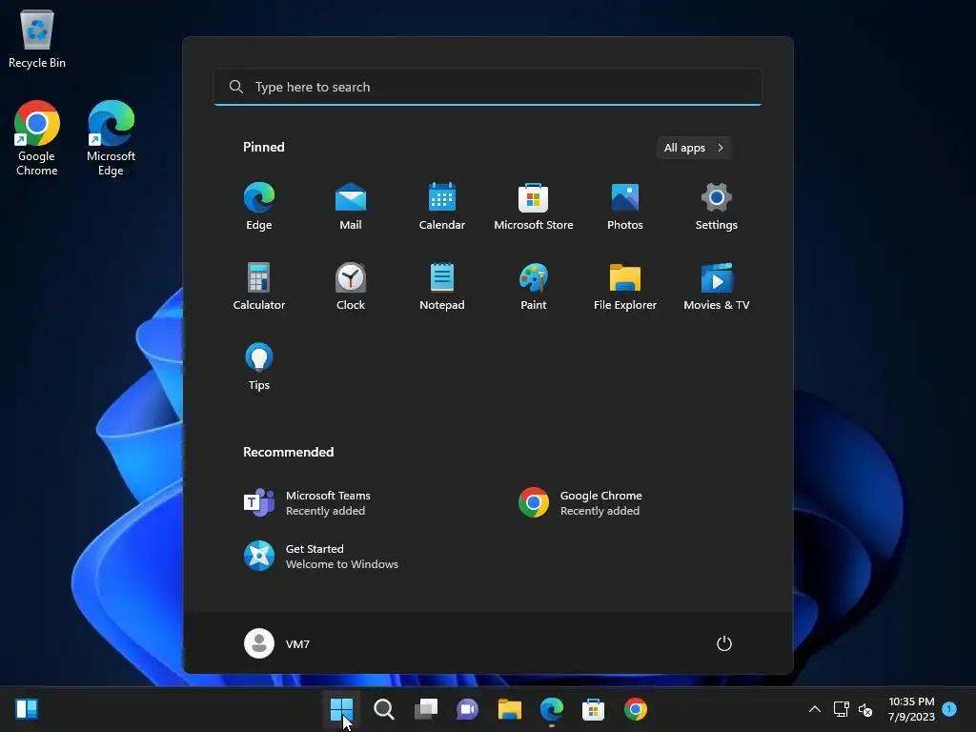The image size is (976, 732).
Task: Launch Calendar from pinned apps
Action: click(x=442, y=207)
